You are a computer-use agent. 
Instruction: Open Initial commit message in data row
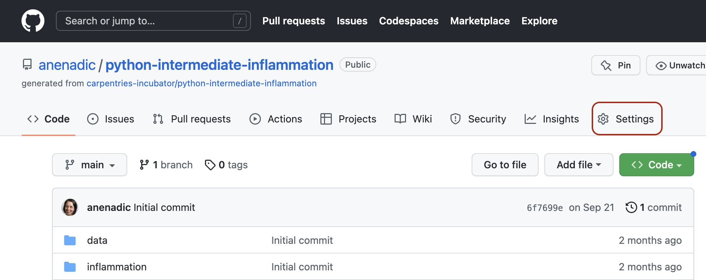302,240
